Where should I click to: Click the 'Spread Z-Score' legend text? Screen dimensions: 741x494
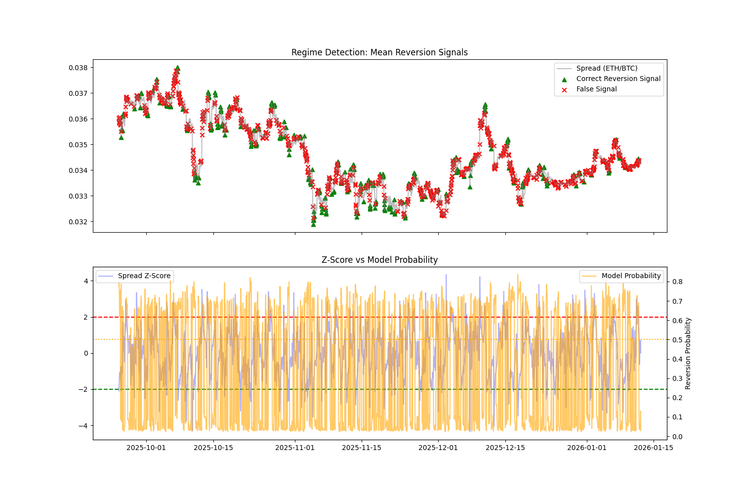tap(144, 276)
